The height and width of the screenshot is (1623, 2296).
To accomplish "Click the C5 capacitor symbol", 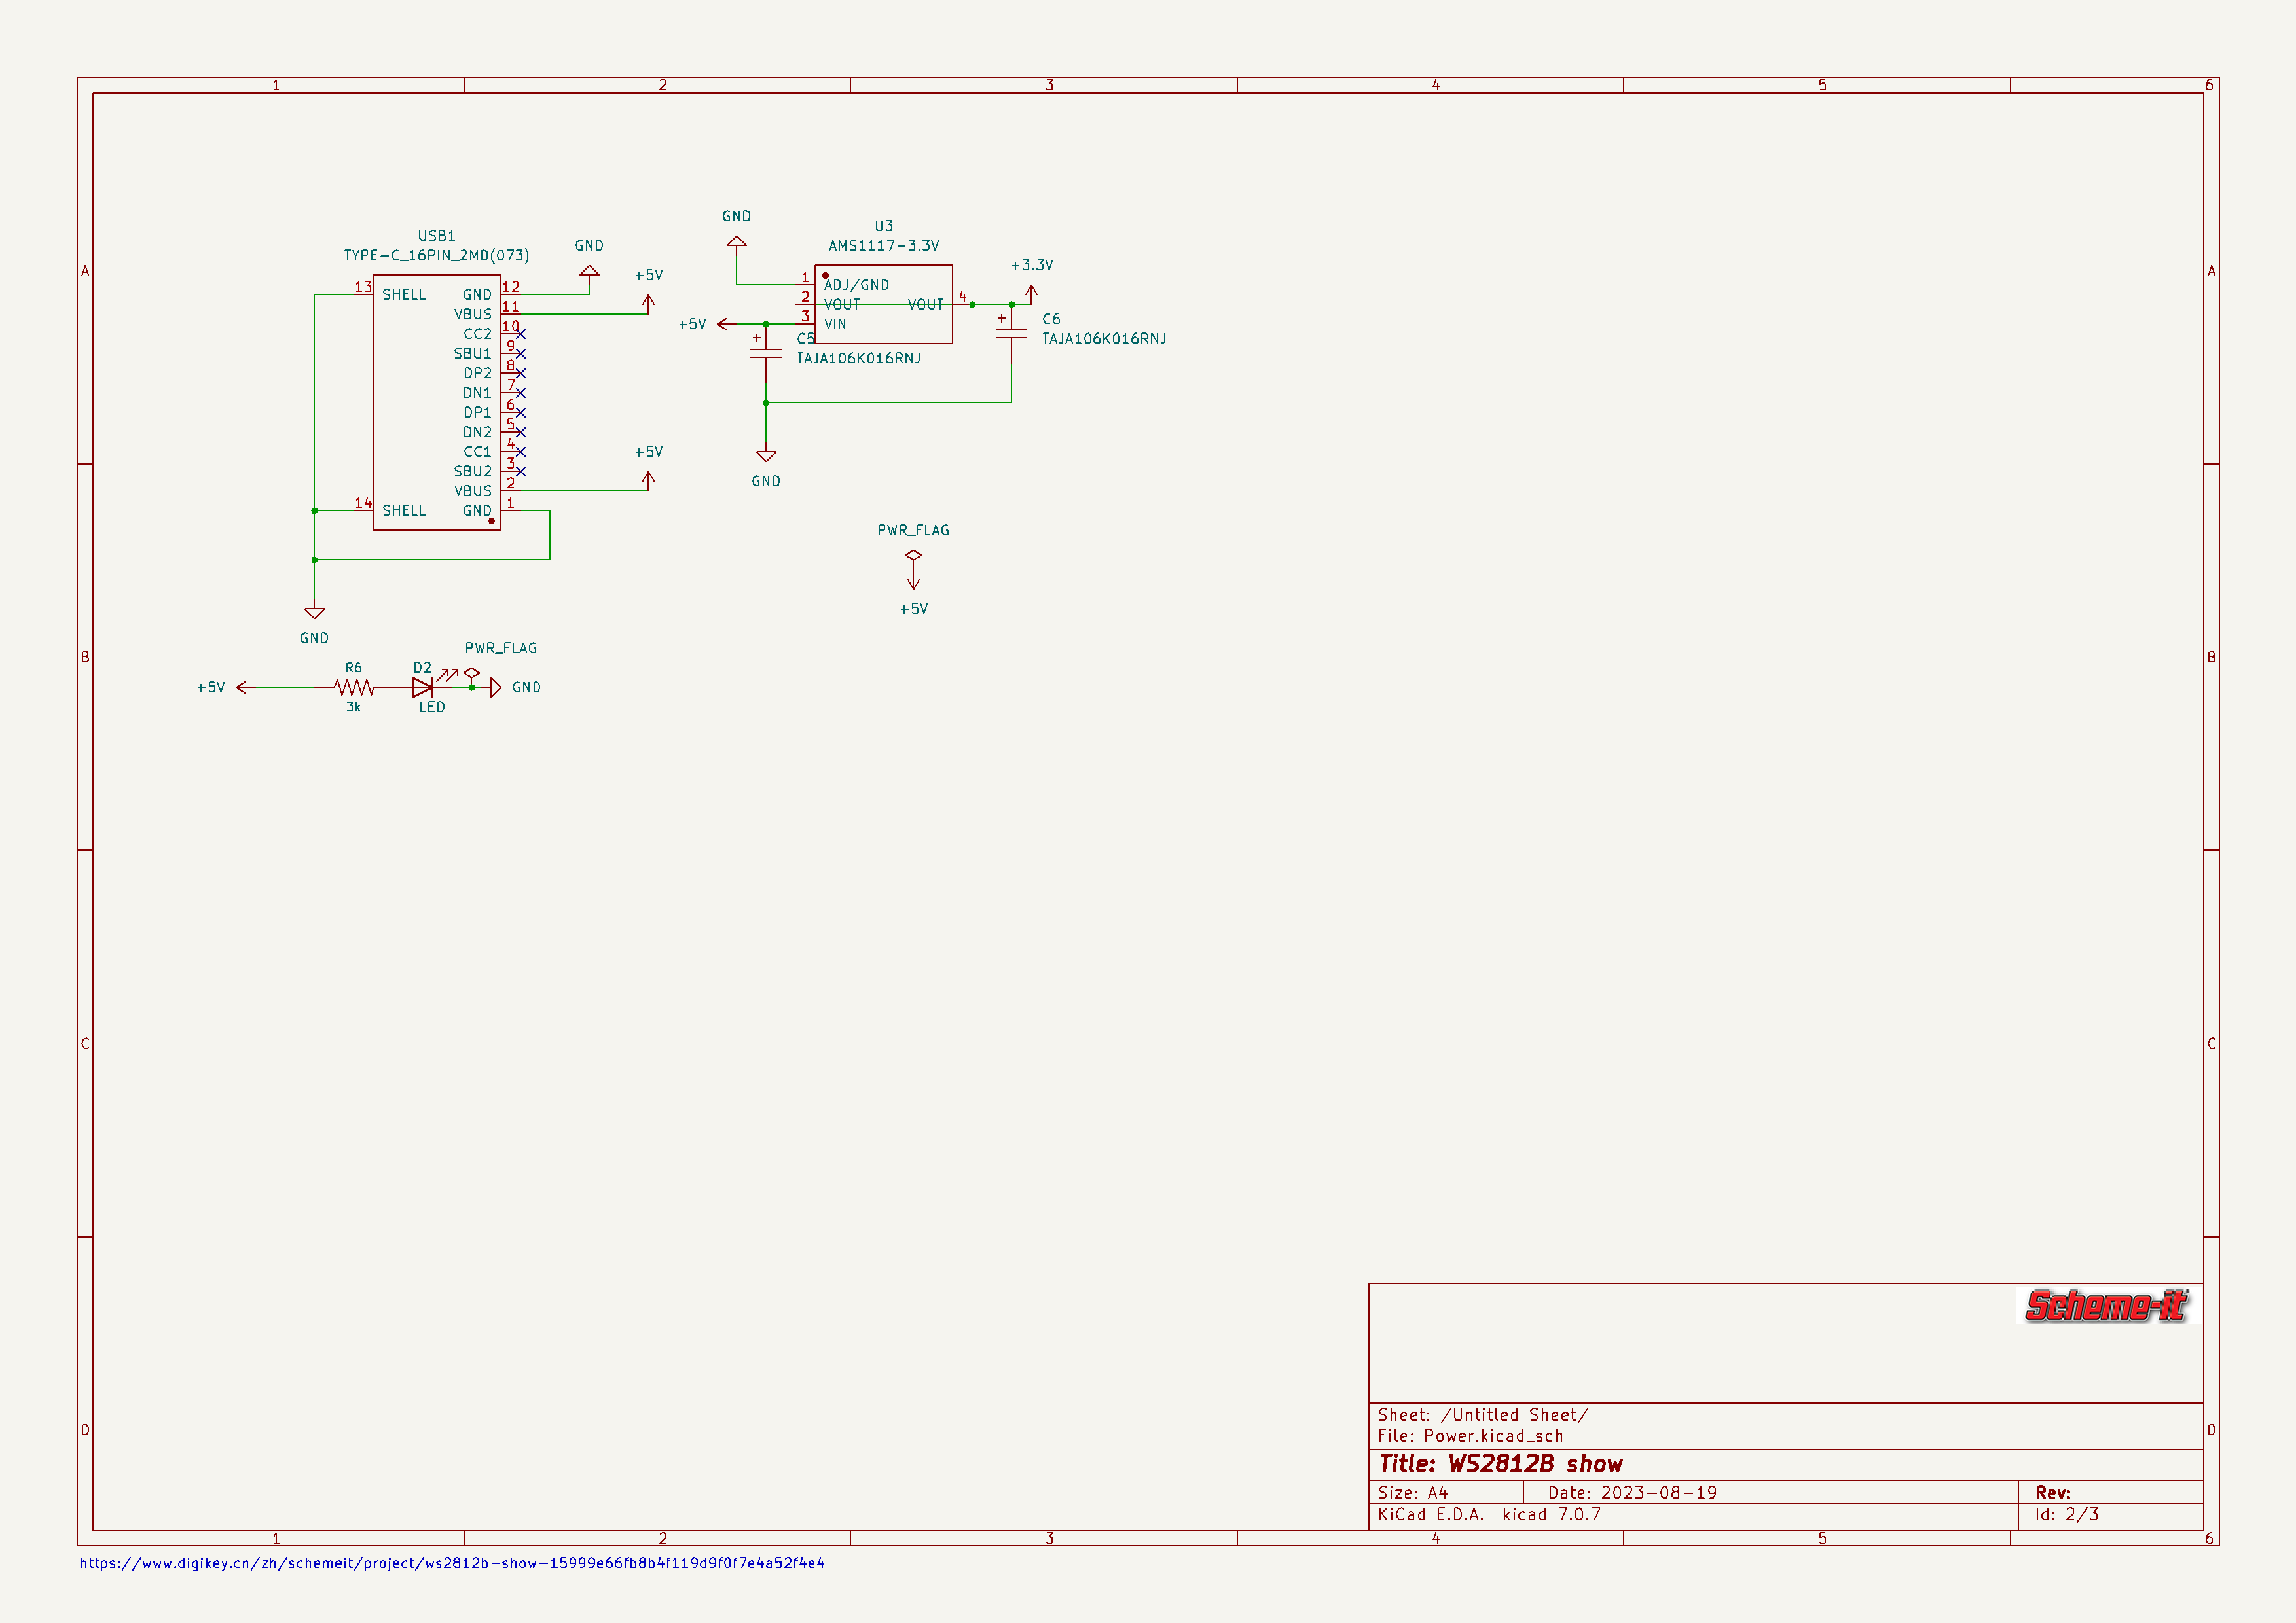I will click(x=766, y=353).
